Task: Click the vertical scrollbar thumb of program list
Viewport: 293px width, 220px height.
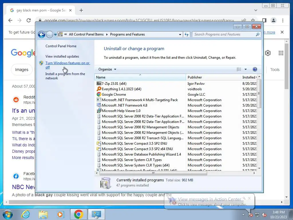Action: coord(259,94)
